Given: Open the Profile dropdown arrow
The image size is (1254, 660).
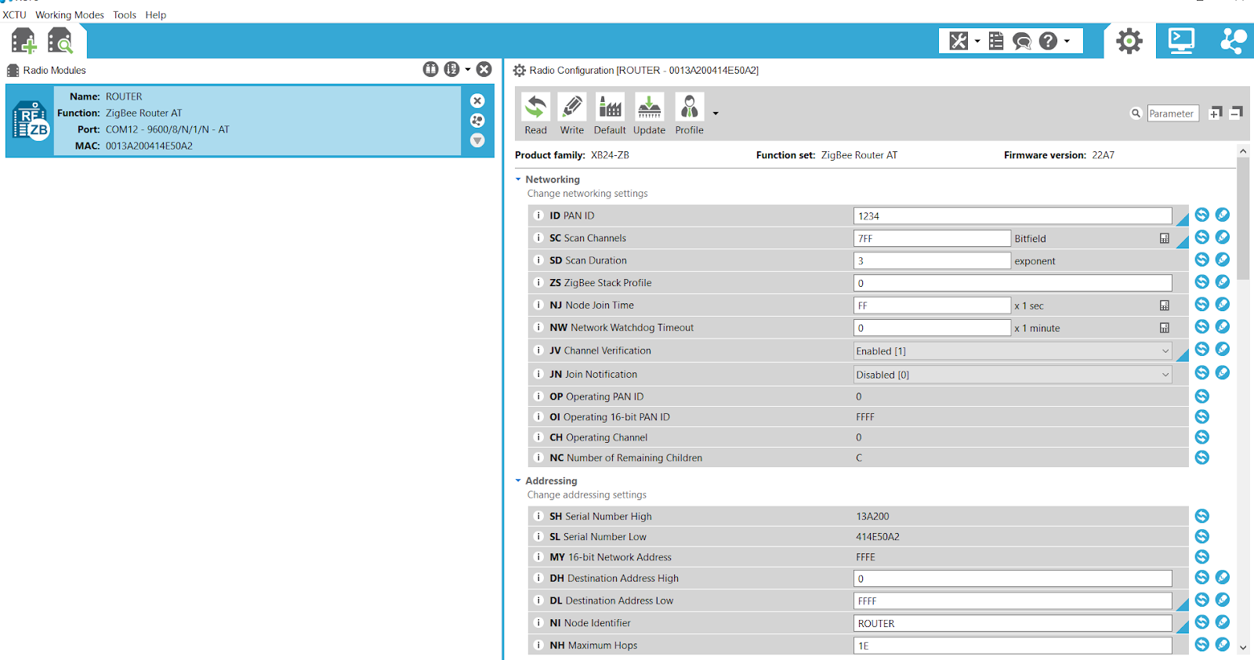Looking at the screenshot, I should click(x=716, y=114).
